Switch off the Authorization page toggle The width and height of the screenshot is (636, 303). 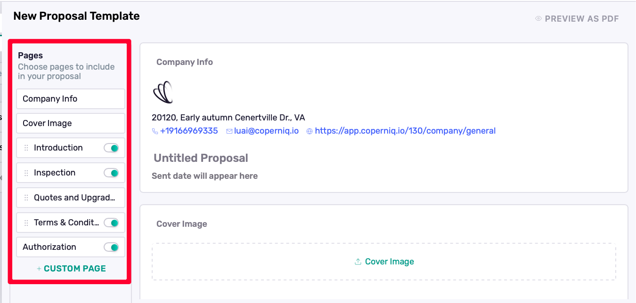(111, 247)
